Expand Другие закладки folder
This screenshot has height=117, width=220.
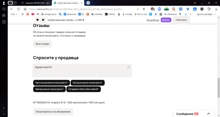[x=206, y=14]
